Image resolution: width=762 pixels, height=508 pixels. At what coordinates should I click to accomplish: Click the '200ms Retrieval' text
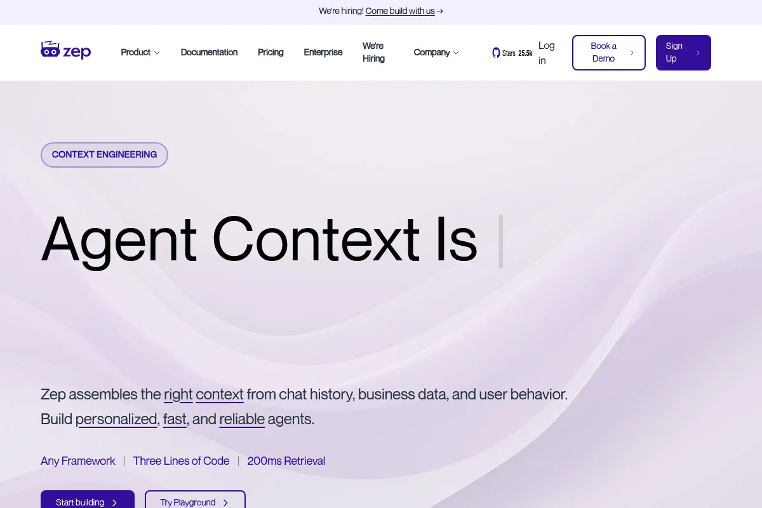click(286, 461)
